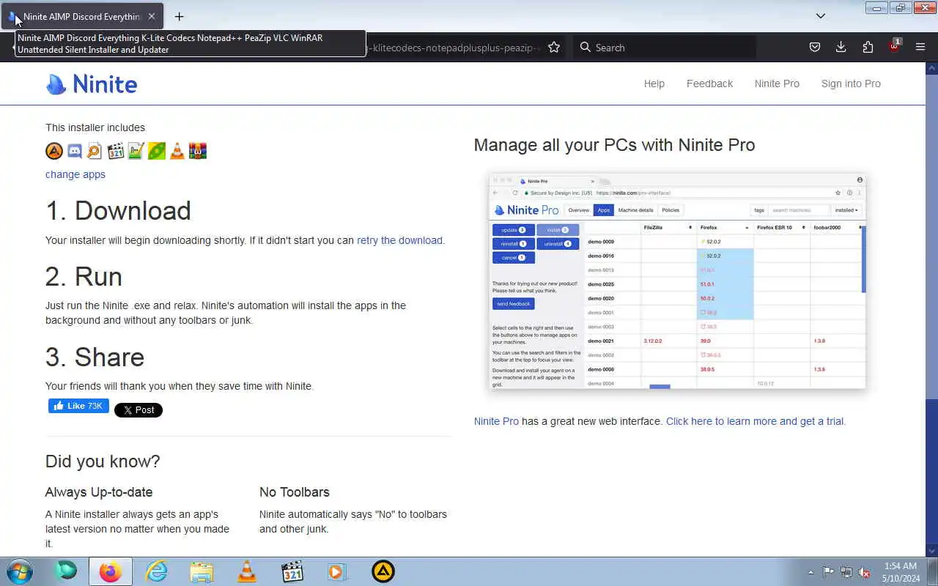The width and height of the screenshot is (938, 586).
Task: Click the Ninite logo in the header
Action: (92, 84)
